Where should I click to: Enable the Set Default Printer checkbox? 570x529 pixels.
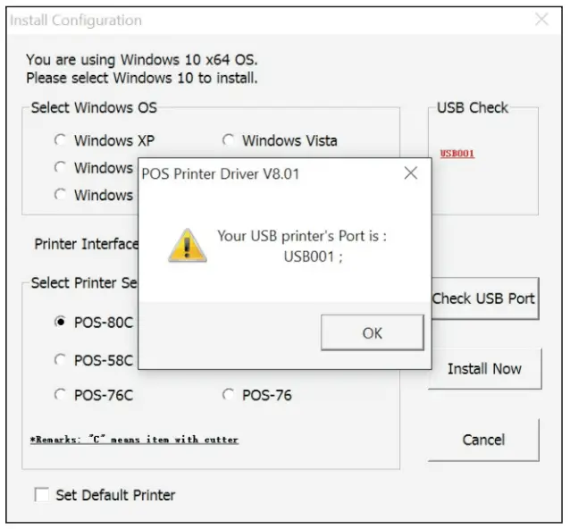42,494
